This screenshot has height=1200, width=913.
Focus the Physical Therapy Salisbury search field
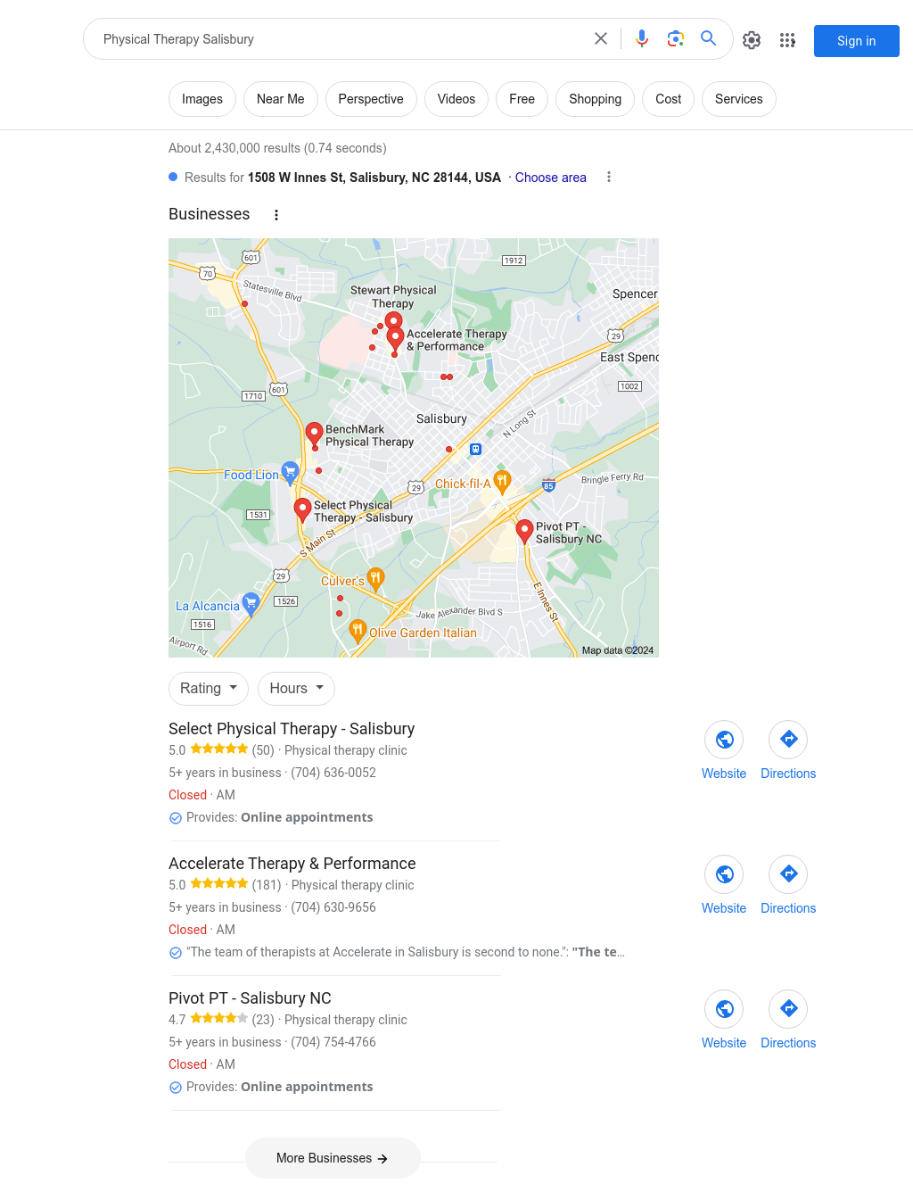[x=339, y=39]
